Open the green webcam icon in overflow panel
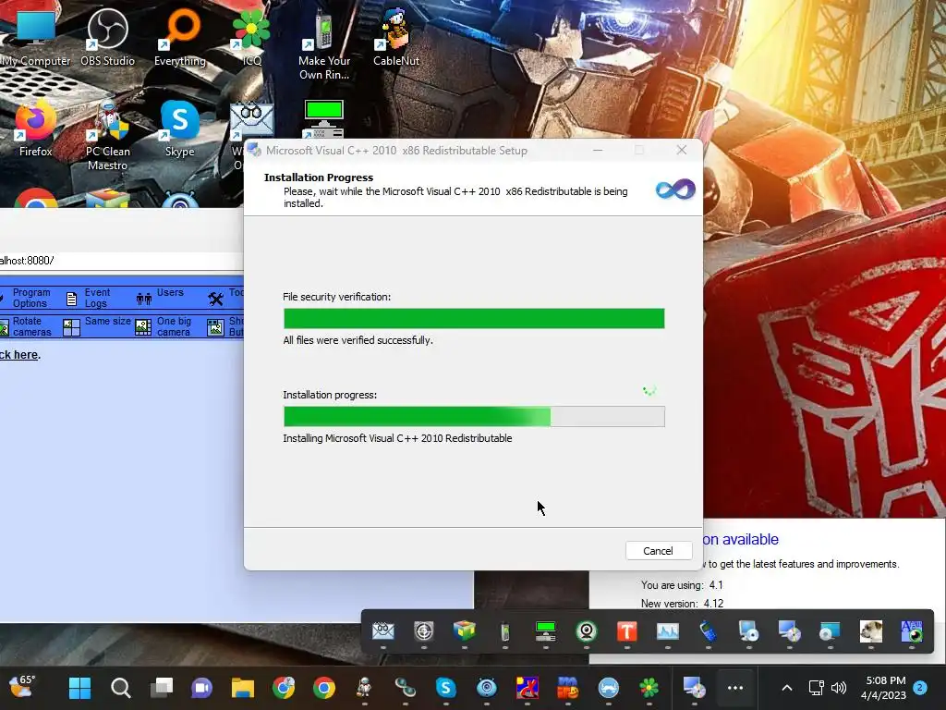The height and width of the screenshot is (710, 946). [587, 631]
